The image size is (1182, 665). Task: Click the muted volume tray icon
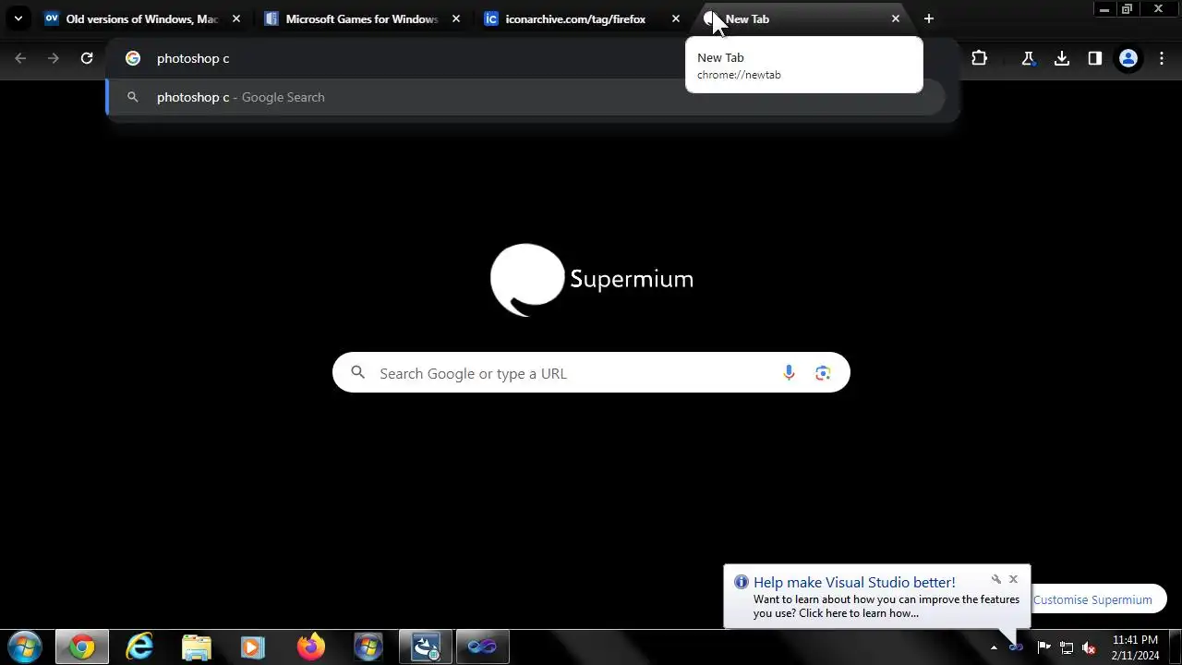(x=1090, y=647)
